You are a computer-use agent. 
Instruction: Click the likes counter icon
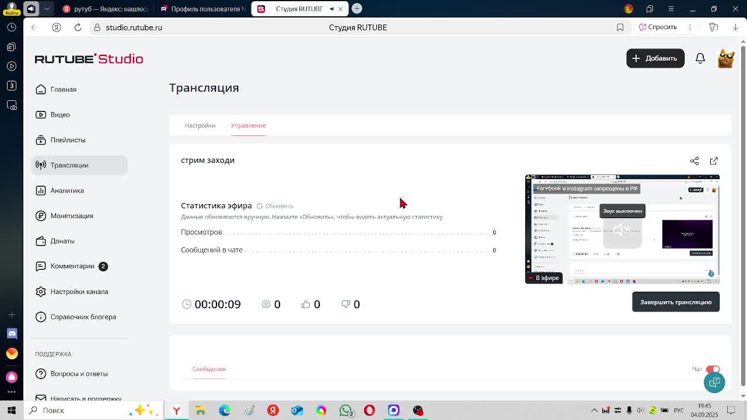click(x=306, y=304)
